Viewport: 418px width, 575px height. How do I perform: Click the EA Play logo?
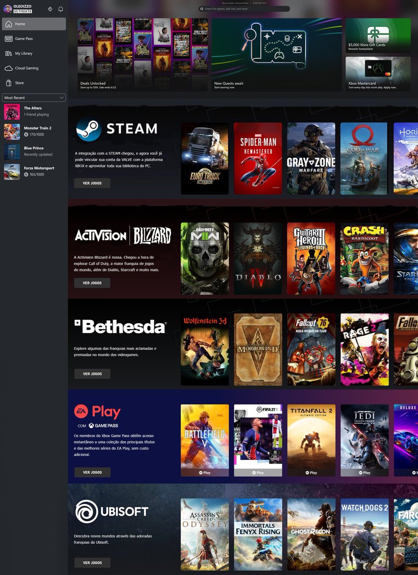pyautogui.click(x=97, y=412)
